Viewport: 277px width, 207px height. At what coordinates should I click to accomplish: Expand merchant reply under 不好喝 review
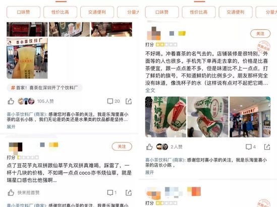click(x=149, y=172)
